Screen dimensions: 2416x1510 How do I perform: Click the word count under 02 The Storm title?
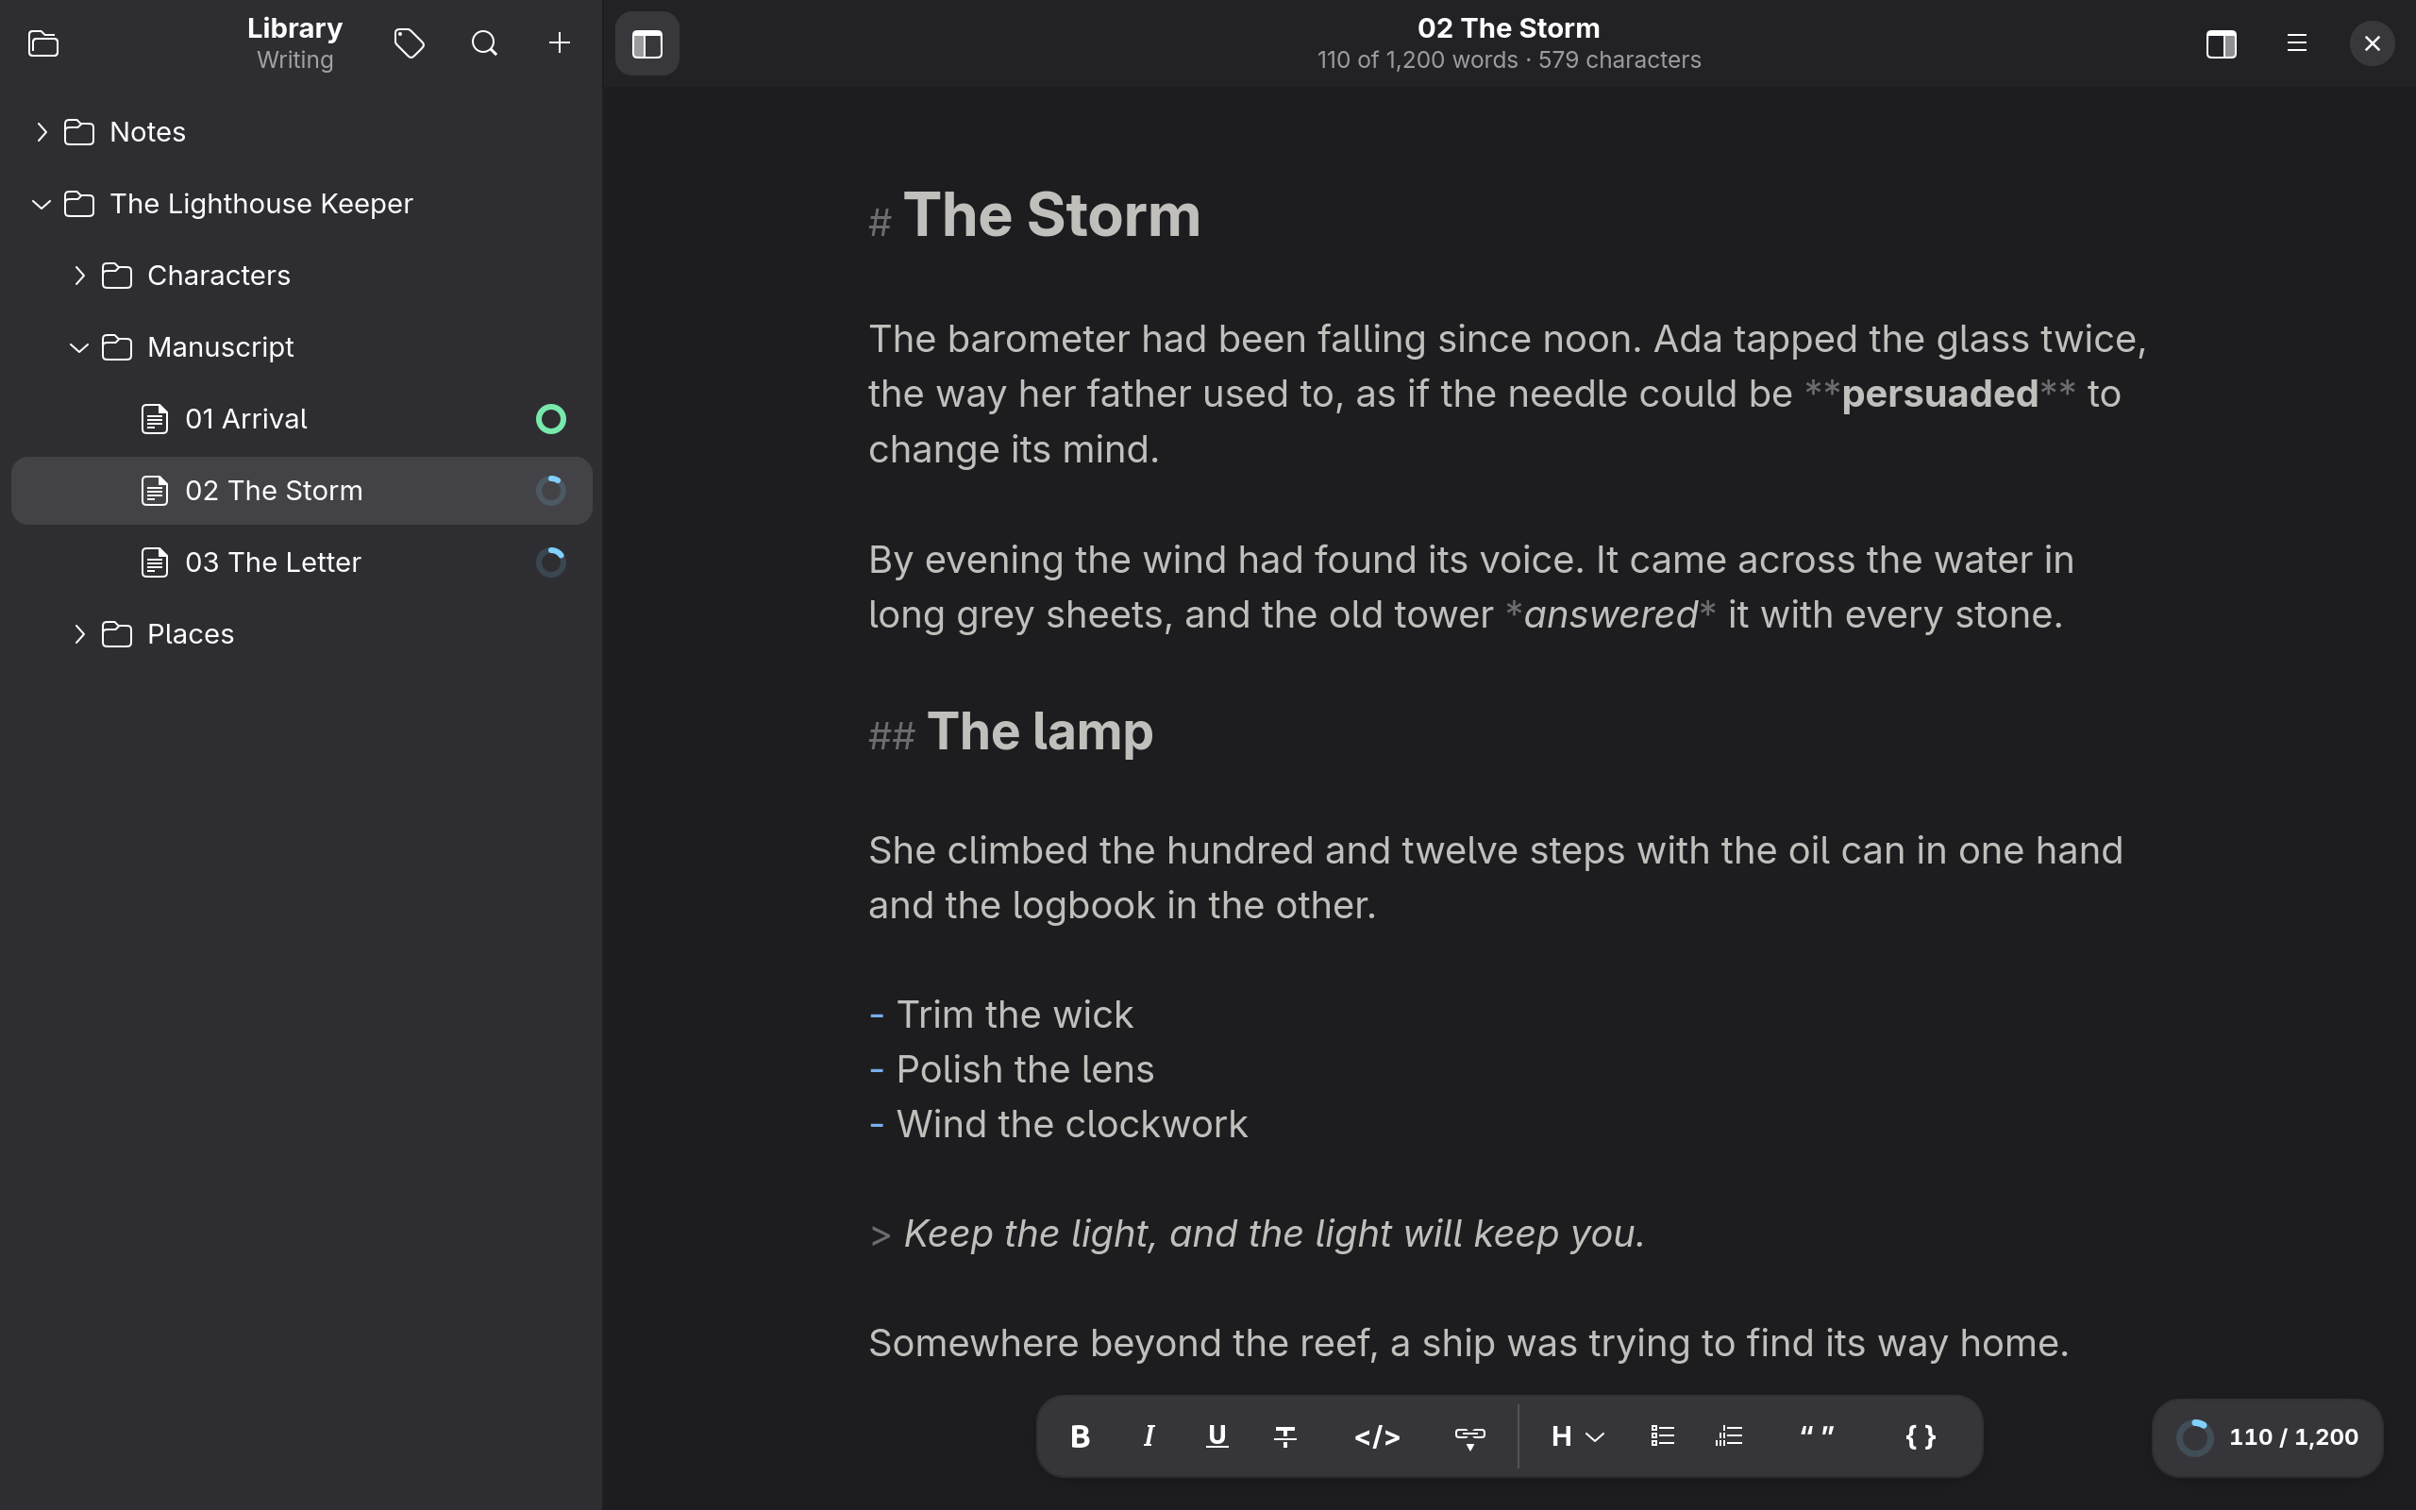(x=1508, y=59)
